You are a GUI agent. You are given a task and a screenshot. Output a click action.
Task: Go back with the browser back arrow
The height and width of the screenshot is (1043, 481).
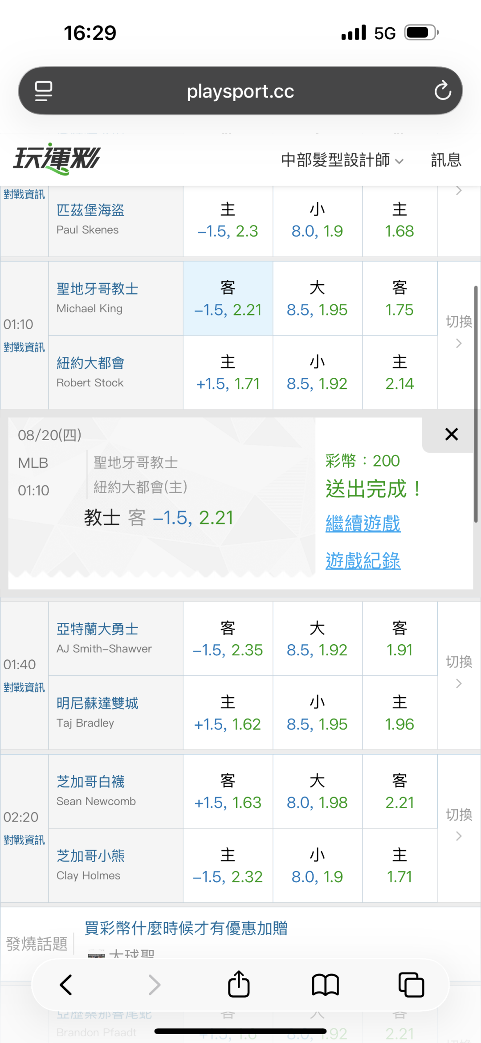tap(66, 985)
